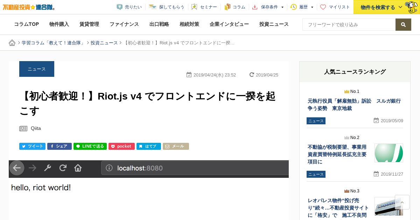Share on Facebook with シェア button
Image resolution: width=420 pixels, height=220 pixels.
click(x=59, y=146)
